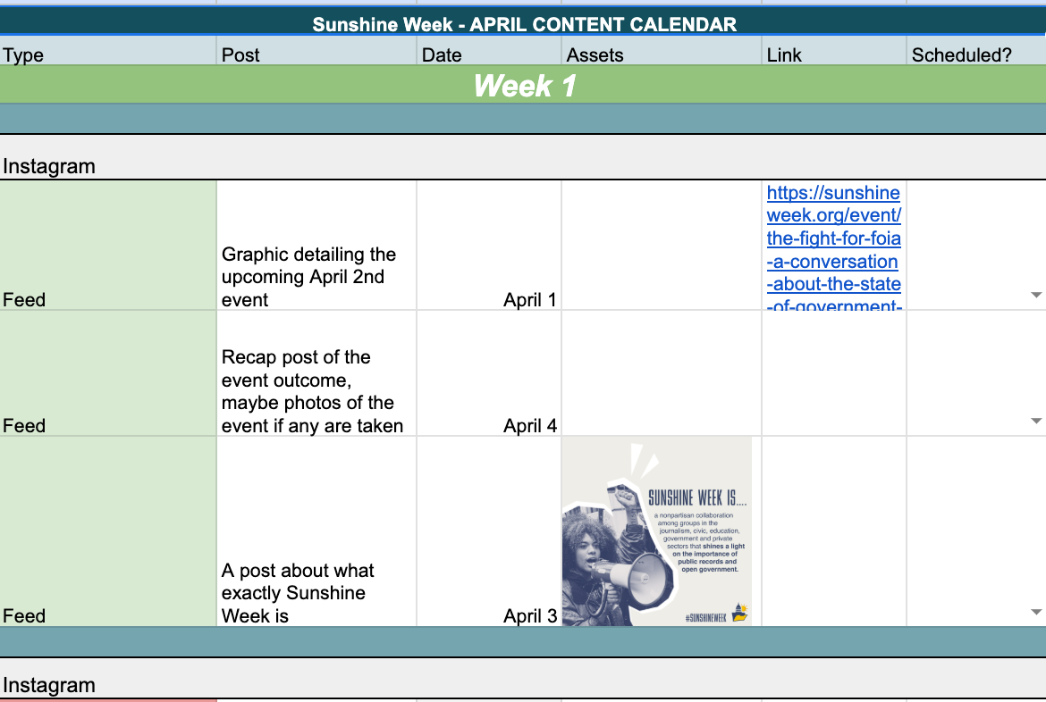
Task: Open the Scheduled dropdown for April 4 row
Action: (x=1035, y=421)
